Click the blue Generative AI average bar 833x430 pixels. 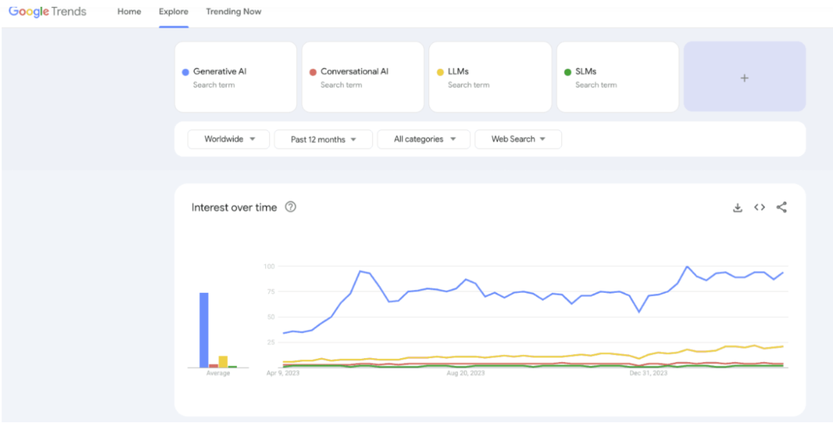point(204,330)
